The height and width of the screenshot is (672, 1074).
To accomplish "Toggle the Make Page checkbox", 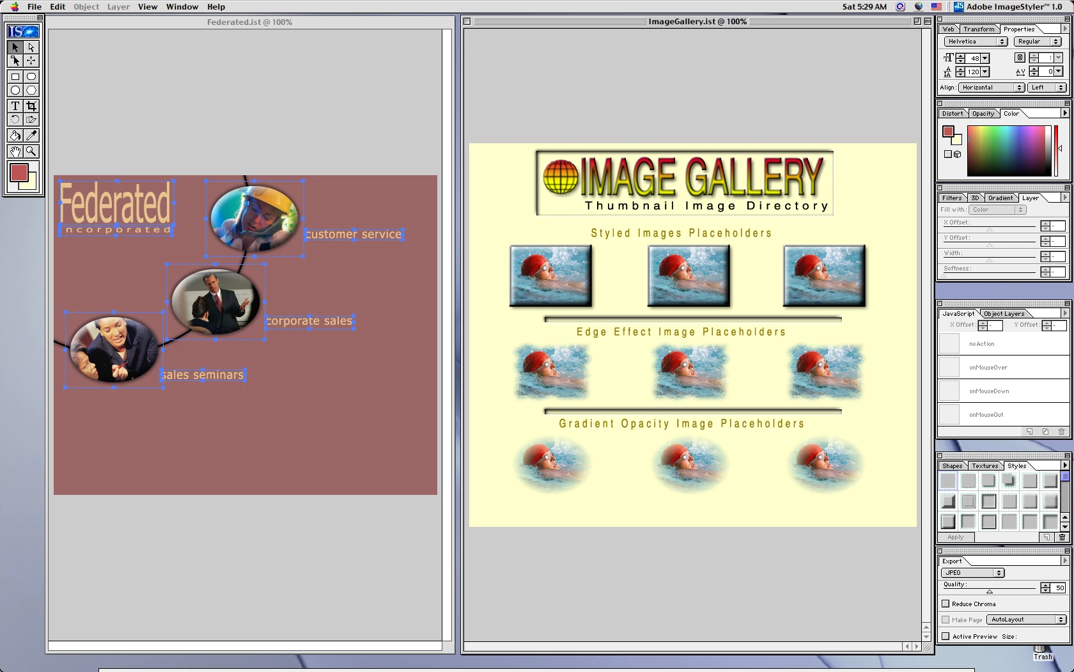I will click(x=946, y=620).
